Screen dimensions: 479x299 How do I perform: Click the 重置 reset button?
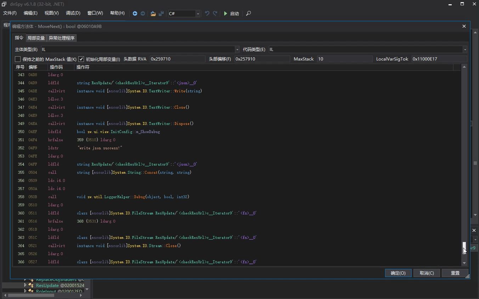tap(455, 273)
